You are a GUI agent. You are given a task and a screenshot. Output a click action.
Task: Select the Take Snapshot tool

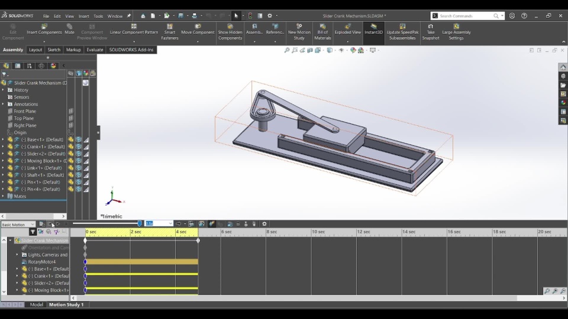(x=431, y=29)
